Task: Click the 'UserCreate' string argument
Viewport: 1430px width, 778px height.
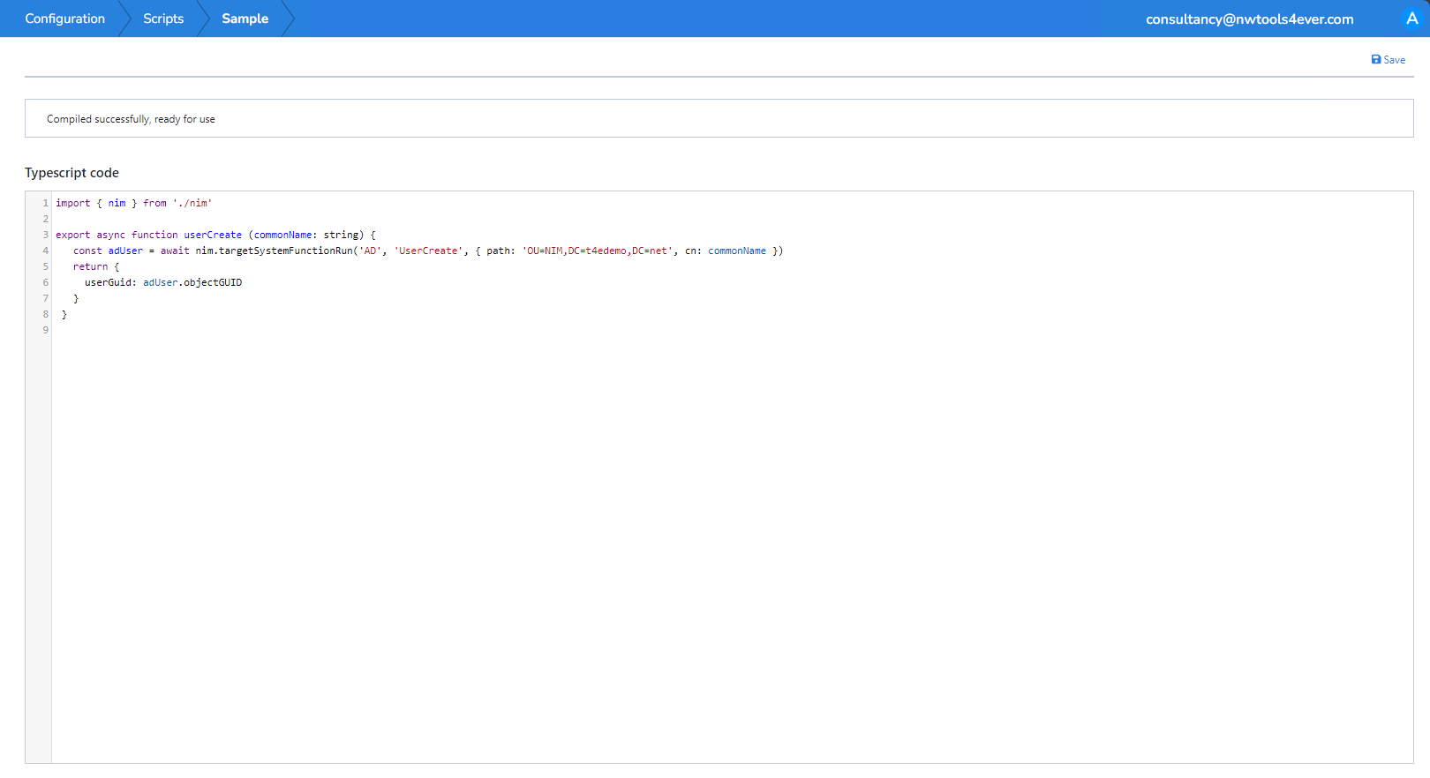Action: coord(428,251)
